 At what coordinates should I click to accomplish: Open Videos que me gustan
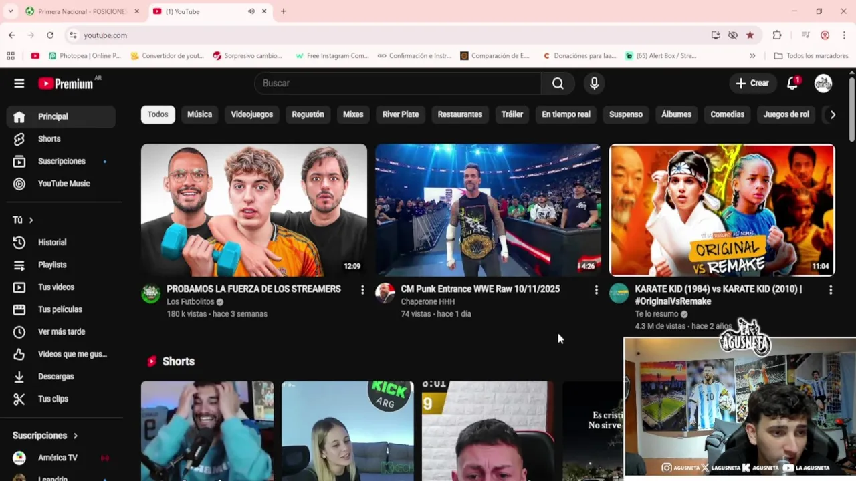point(61,354)
